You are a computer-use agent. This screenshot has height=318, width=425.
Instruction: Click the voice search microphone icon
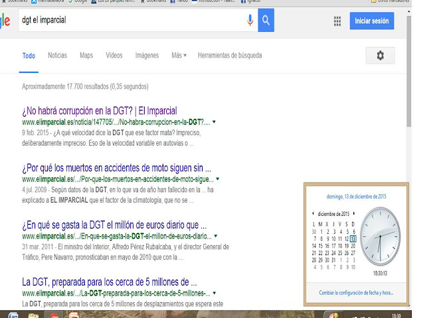pos(250,21)
